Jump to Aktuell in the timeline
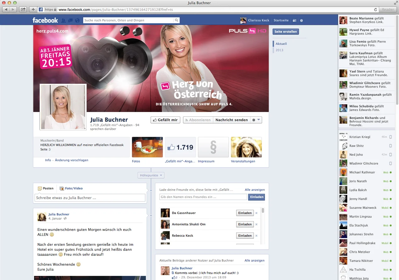The image size is (399, 280). [281, 44]
